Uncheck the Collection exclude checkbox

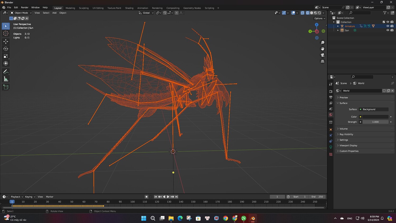coord(384,22)
